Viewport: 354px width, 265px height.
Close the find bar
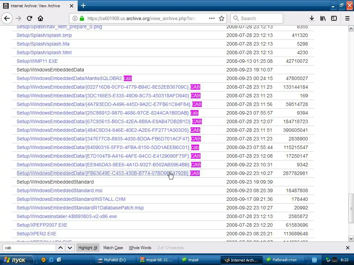point(348,248)
